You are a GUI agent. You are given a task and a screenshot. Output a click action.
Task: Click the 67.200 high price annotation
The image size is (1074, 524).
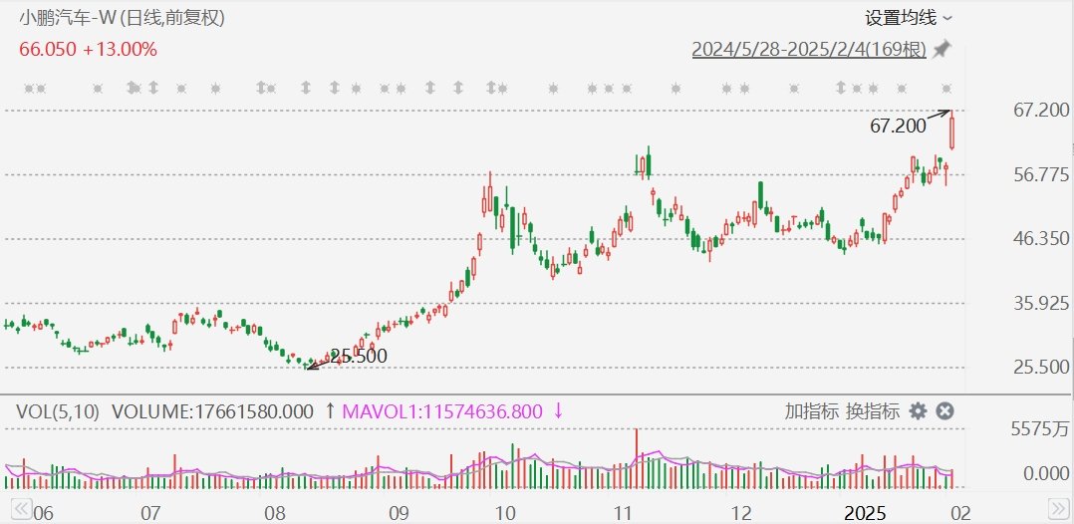(x=898, y=127)
